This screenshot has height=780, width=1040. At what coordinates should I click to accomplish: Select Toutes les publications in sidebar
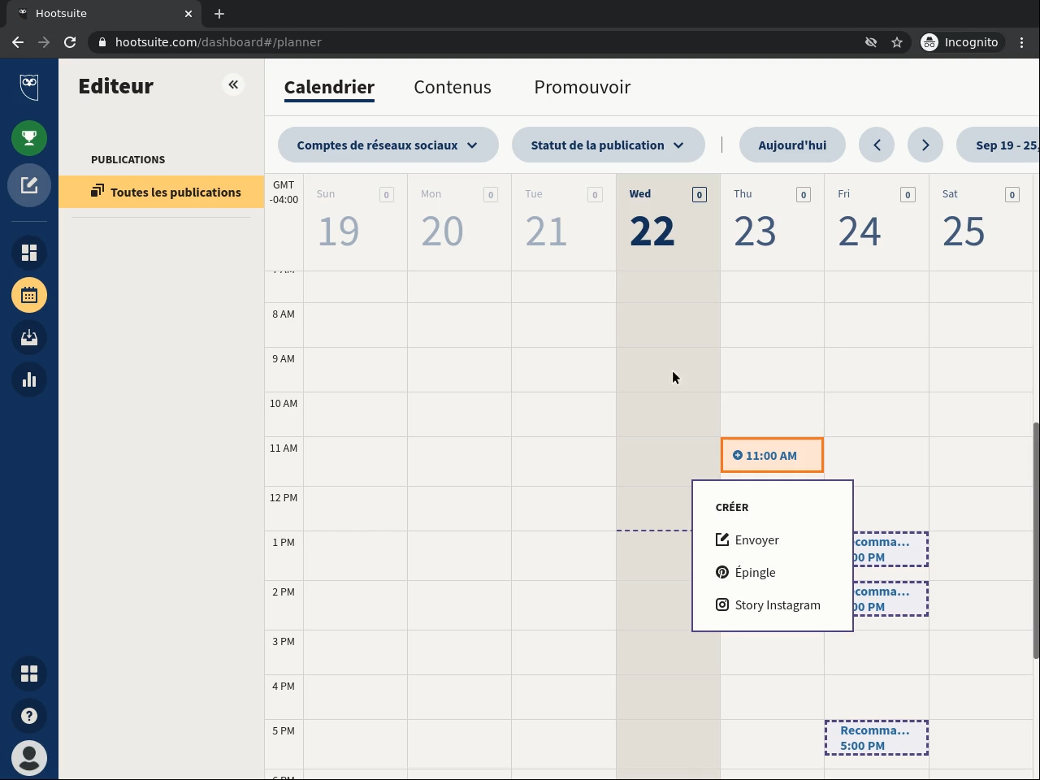tap(161, 192)
